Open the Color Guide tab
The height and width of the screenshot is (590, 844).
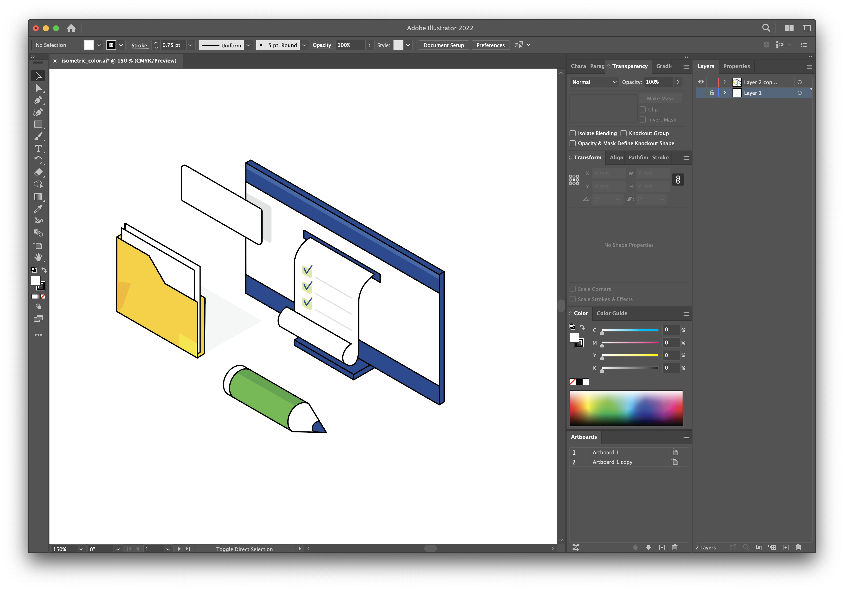612,313
